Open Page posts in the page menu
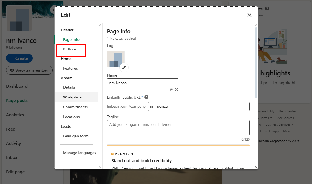312x184 pixels. [x=17, y=101]
